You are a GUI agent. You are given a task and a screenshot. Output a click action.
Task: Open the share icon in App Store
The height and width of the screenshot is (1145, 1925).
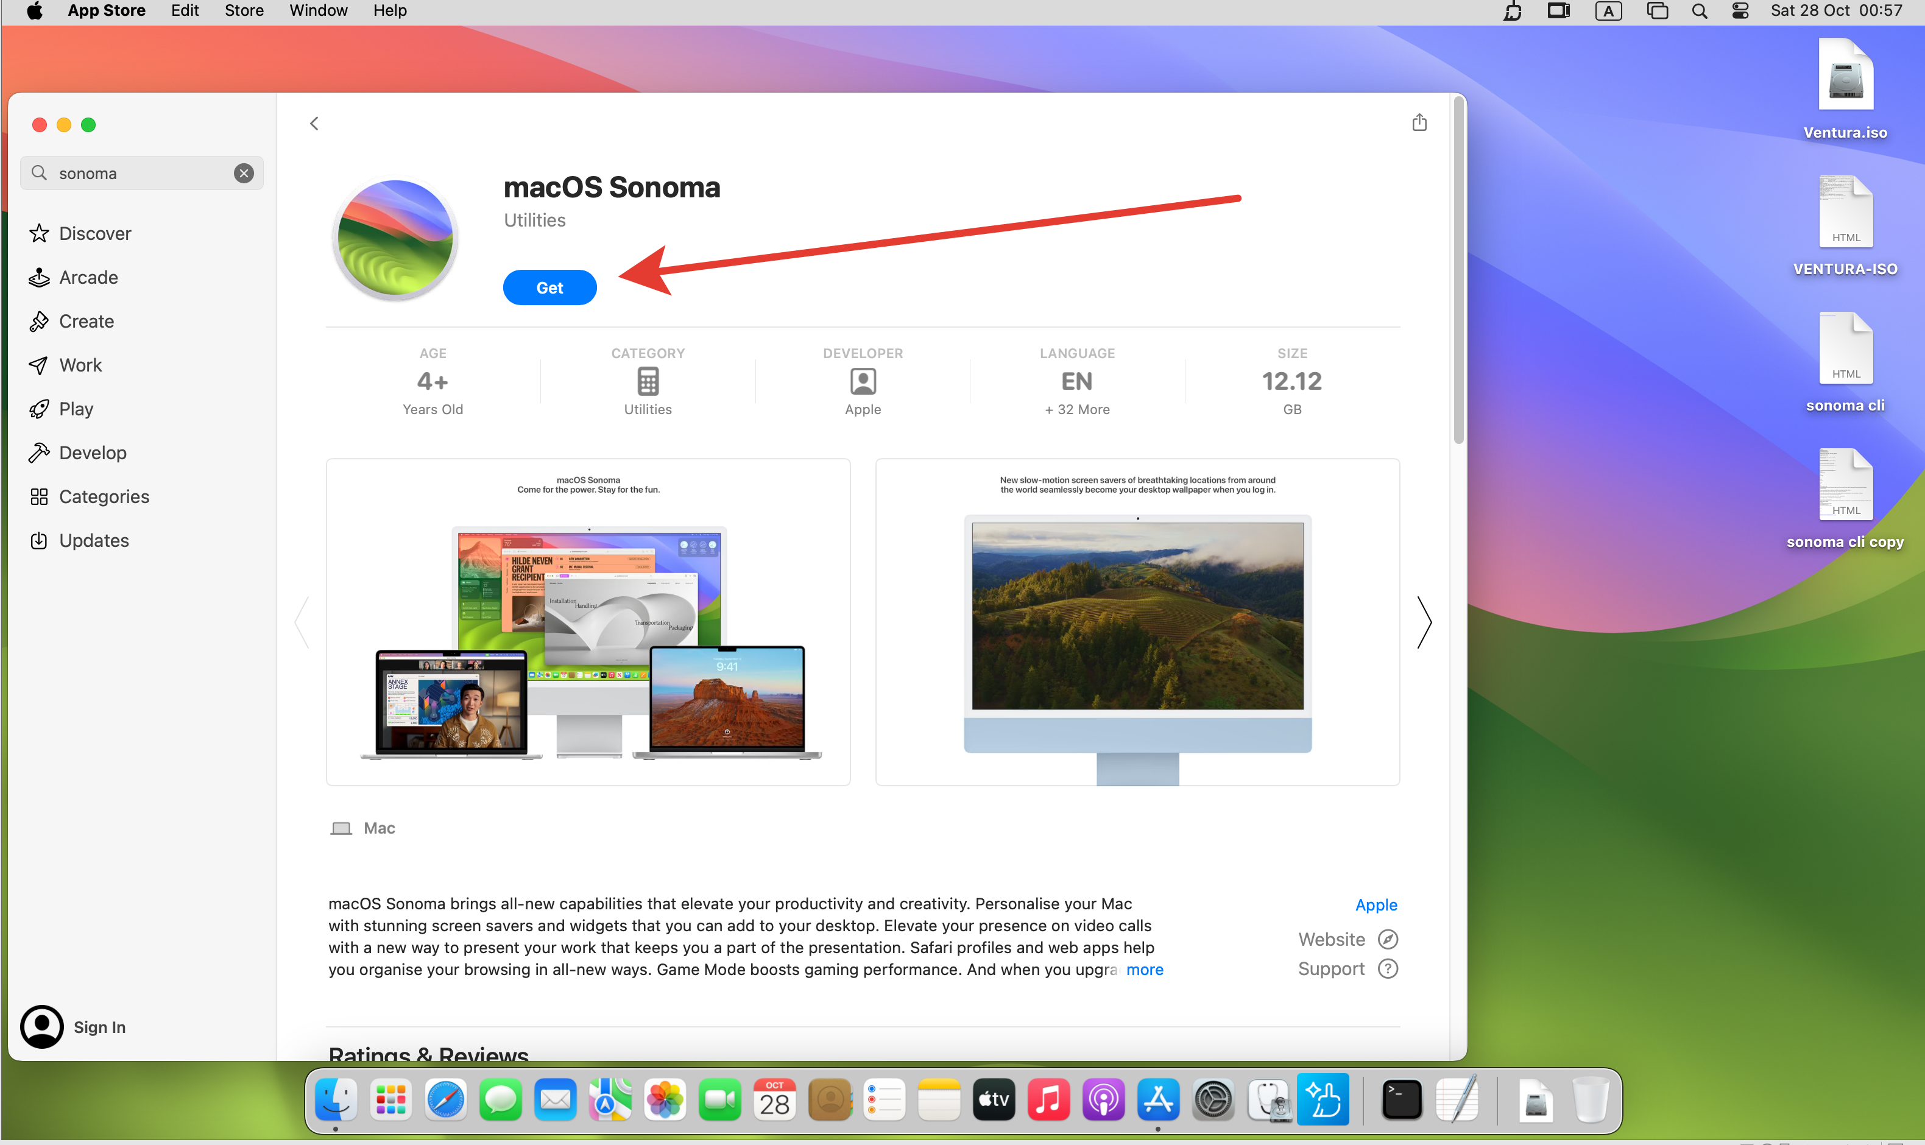pos(1419,122)
